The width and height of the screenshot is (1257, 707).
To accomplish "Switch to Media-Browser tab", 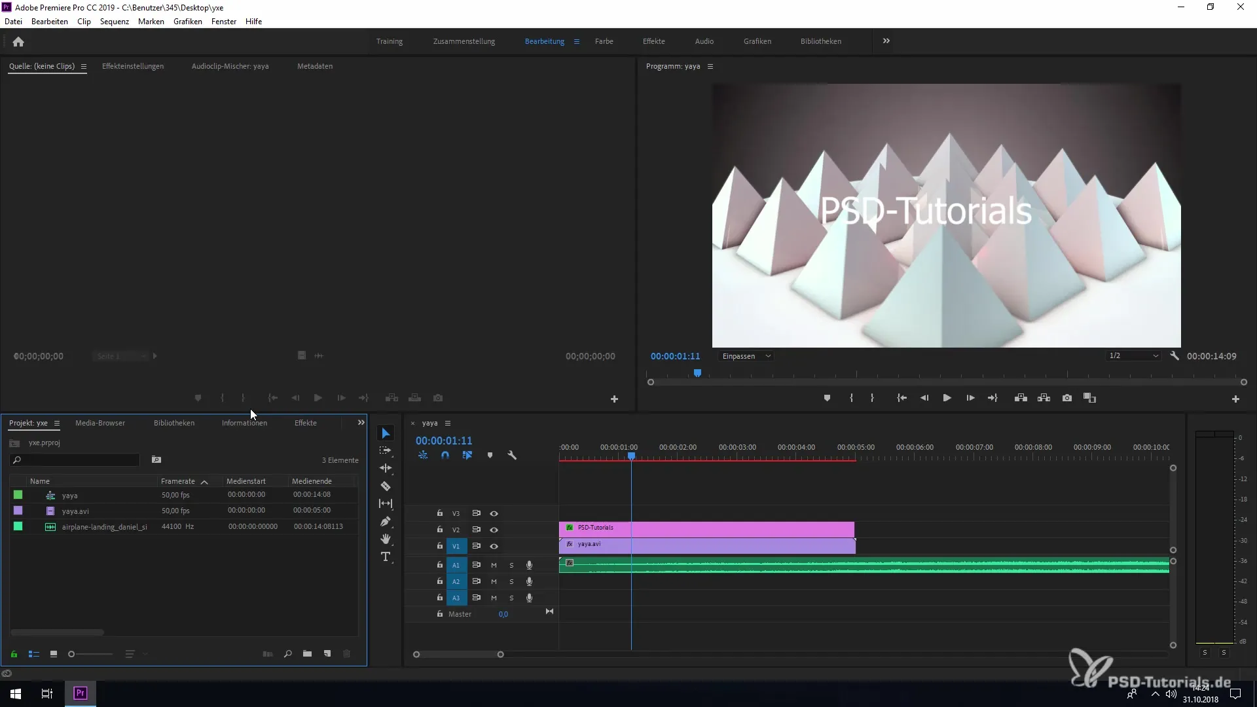I will coord(100,423).
